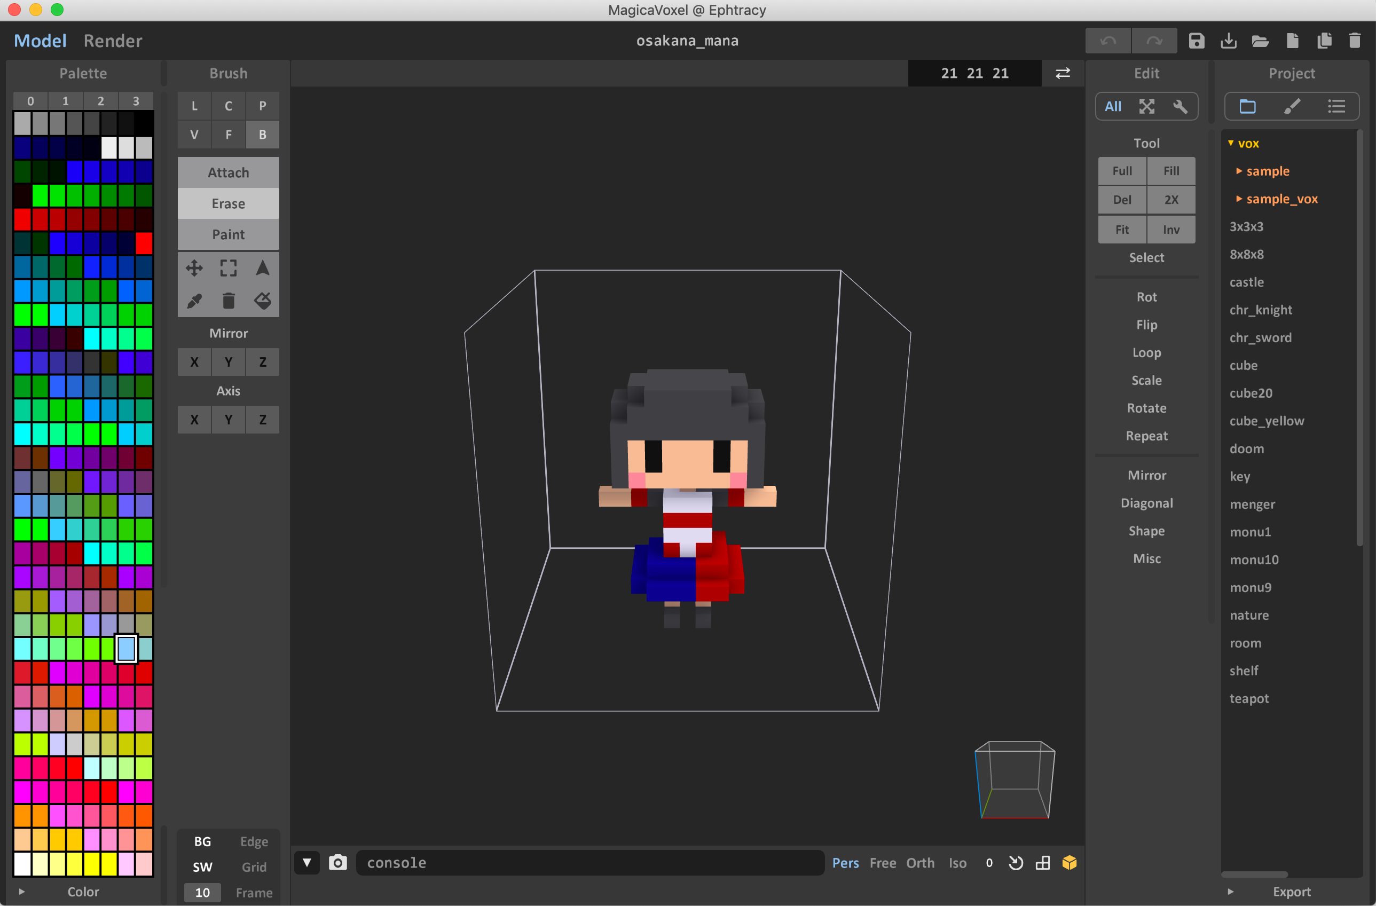Enable Mirror on the X axis
This screenshot has height=906, width=1376.
pos(194,361)
